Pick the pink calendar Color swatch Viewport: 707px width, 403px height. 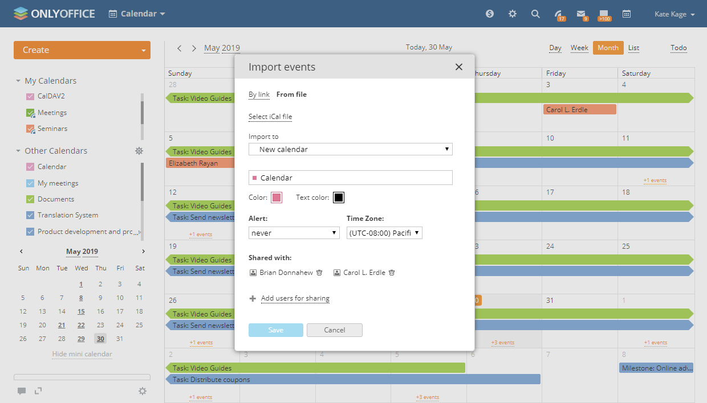click(277, 198)
